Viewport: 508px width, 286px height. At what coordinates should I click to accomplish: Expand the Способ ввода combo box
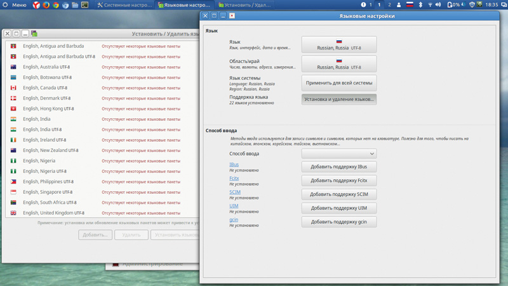pos(339,154)
